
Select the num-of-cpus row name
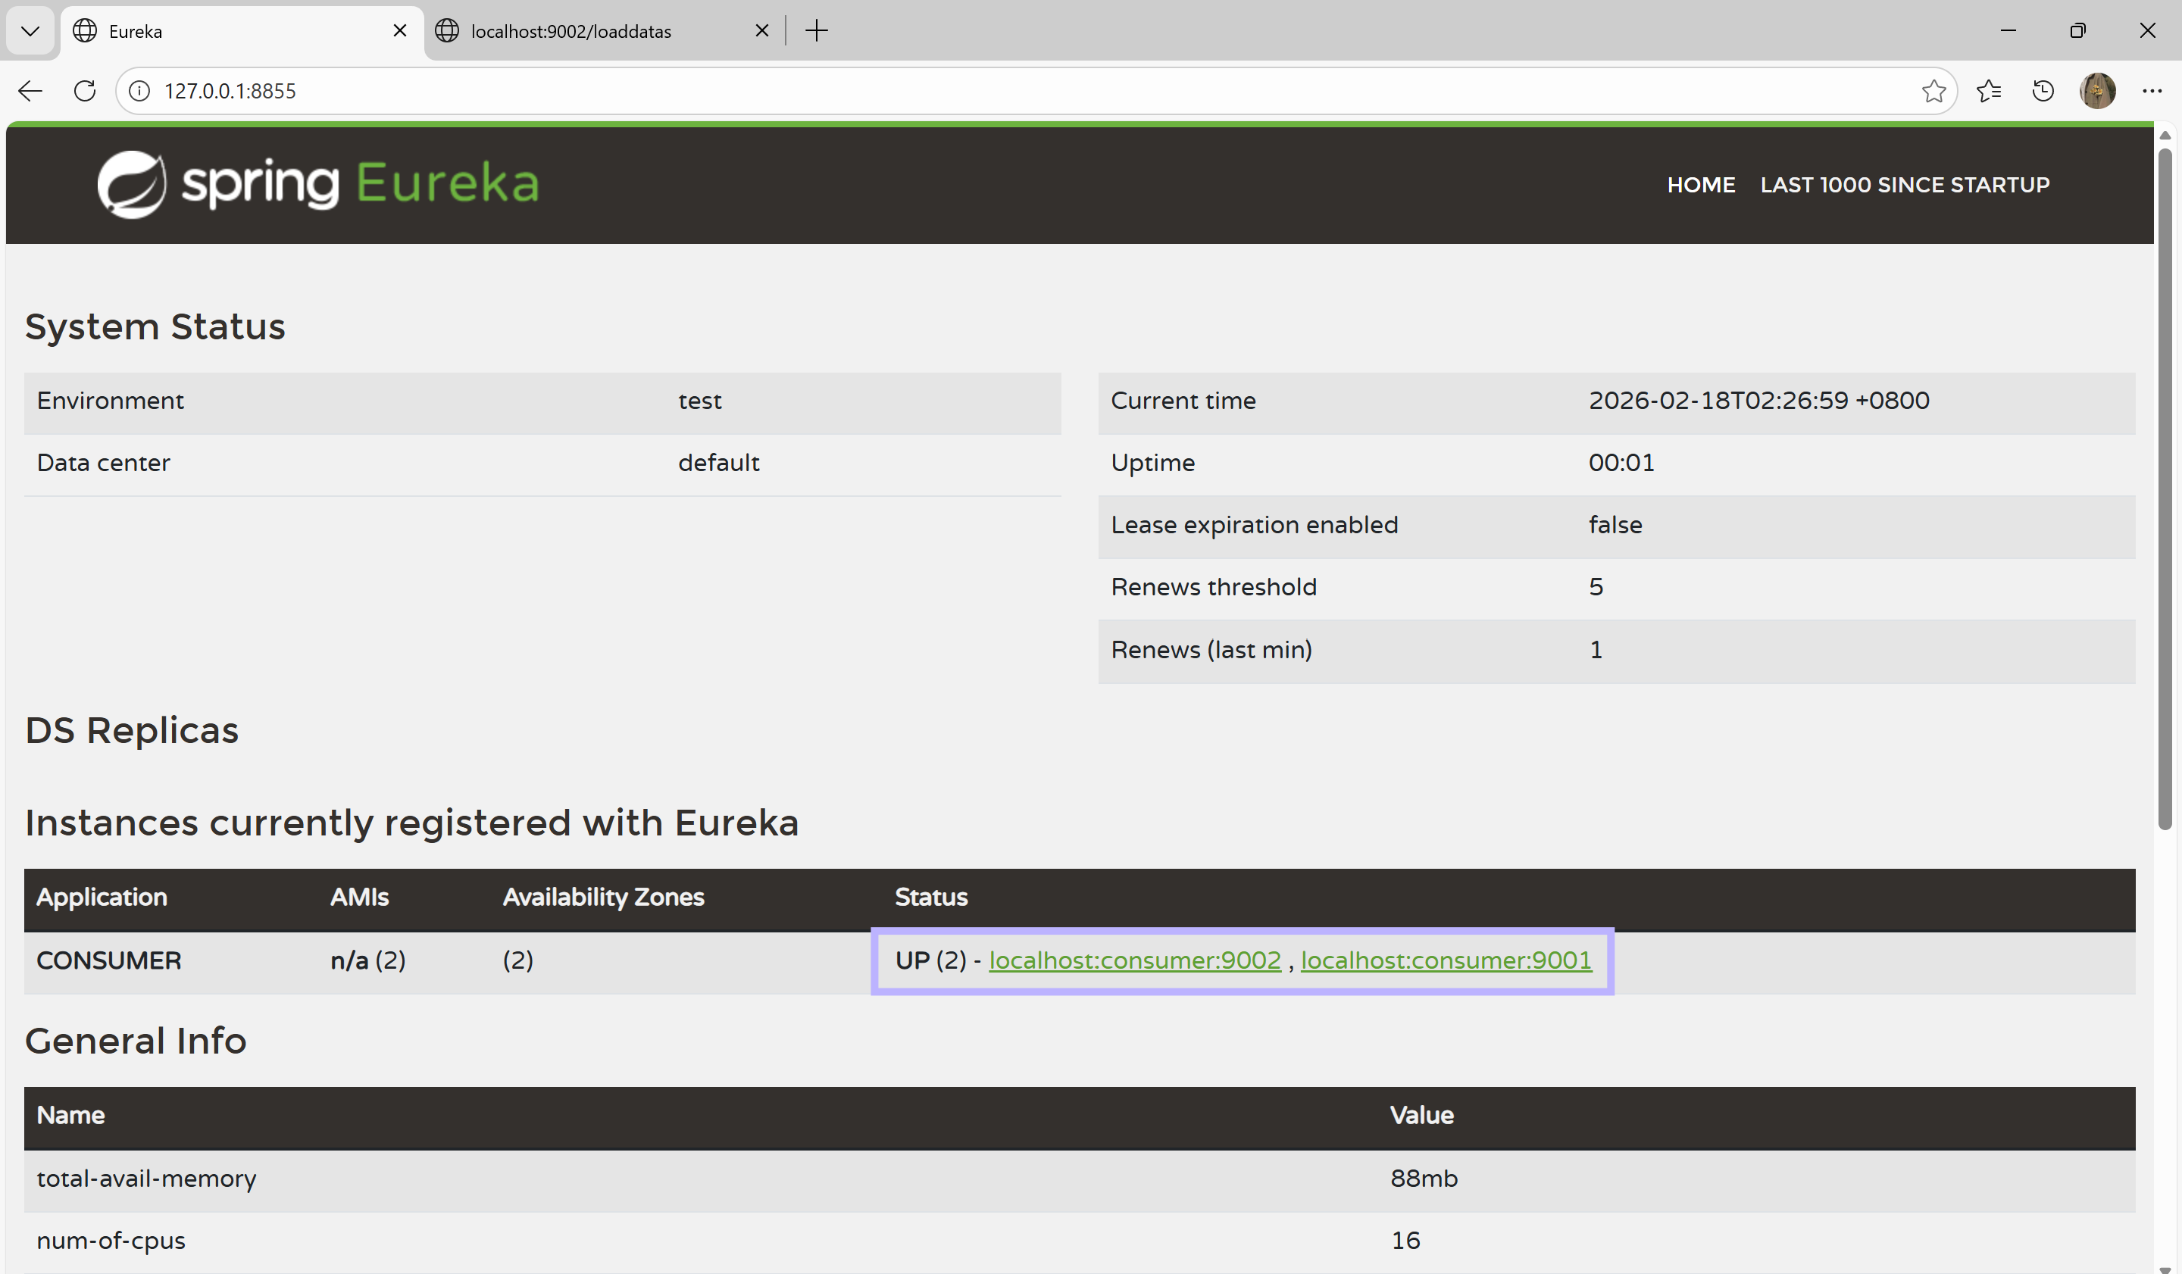click(111, 1241)
